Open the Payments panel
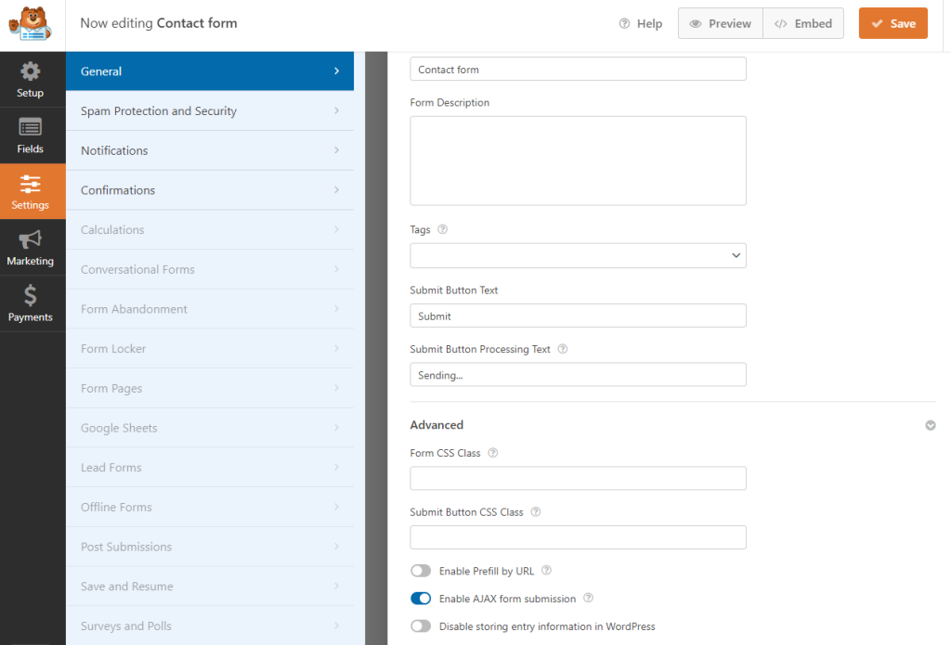 [30, 303]
